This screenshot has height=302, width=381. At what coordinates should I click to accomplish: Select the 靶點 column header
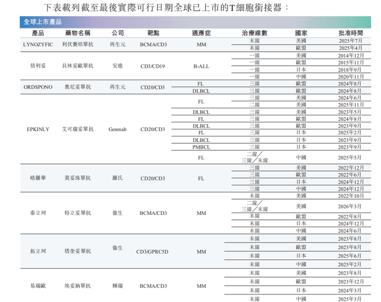[153, 33]
